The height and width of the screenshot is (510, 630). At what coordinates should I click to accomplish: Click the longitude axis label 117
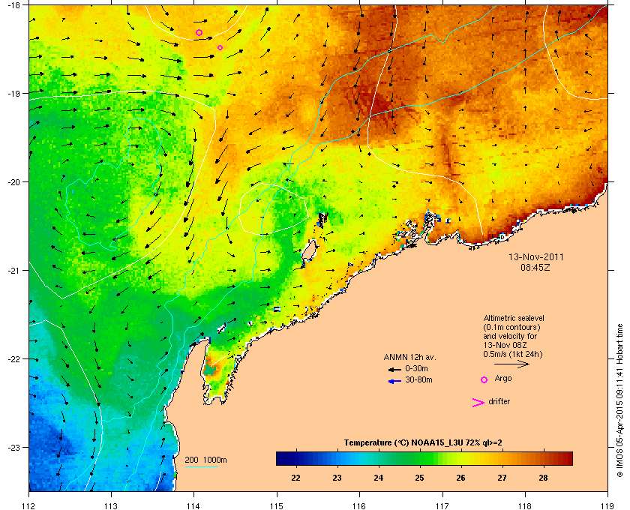442,506
